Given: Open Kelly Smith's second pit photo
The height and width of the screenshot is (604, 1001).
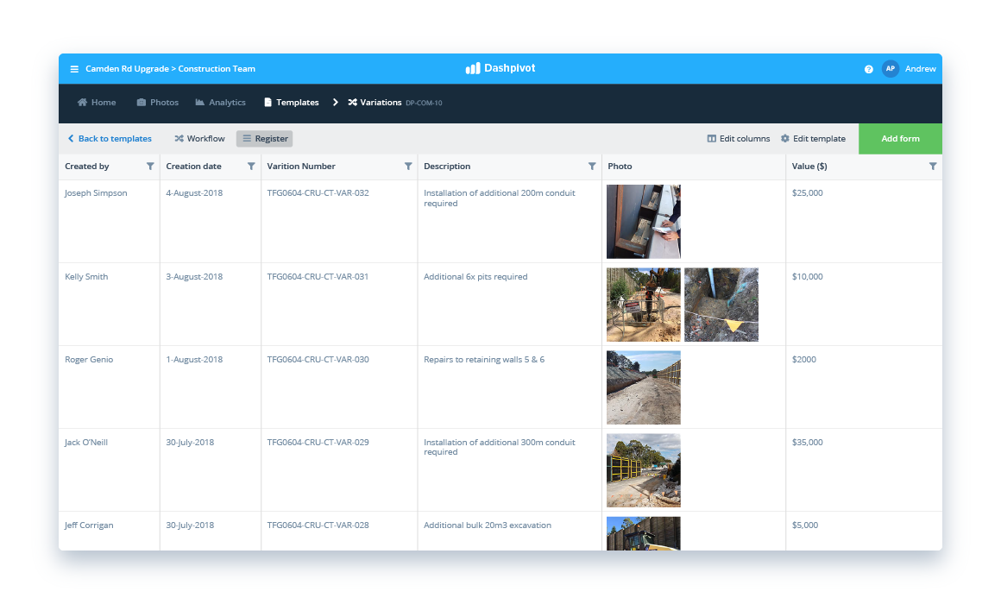Looking at the screenshot, I should 721,305.
